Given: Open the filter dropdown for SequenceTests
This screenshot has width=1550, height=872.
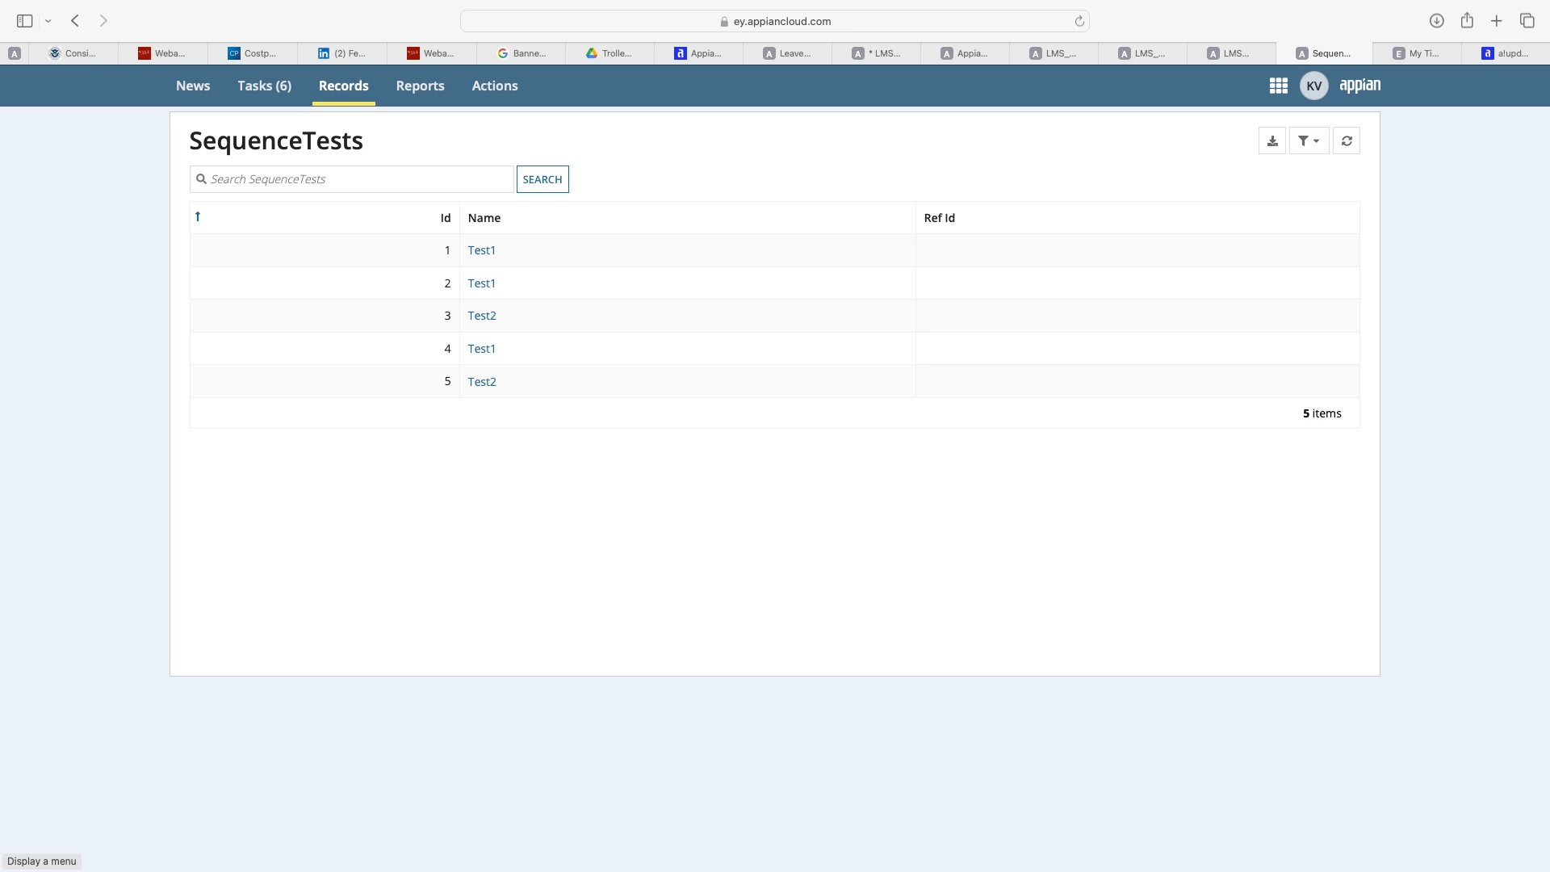Looking at the screenshot, I should (x=1309, y=140).
